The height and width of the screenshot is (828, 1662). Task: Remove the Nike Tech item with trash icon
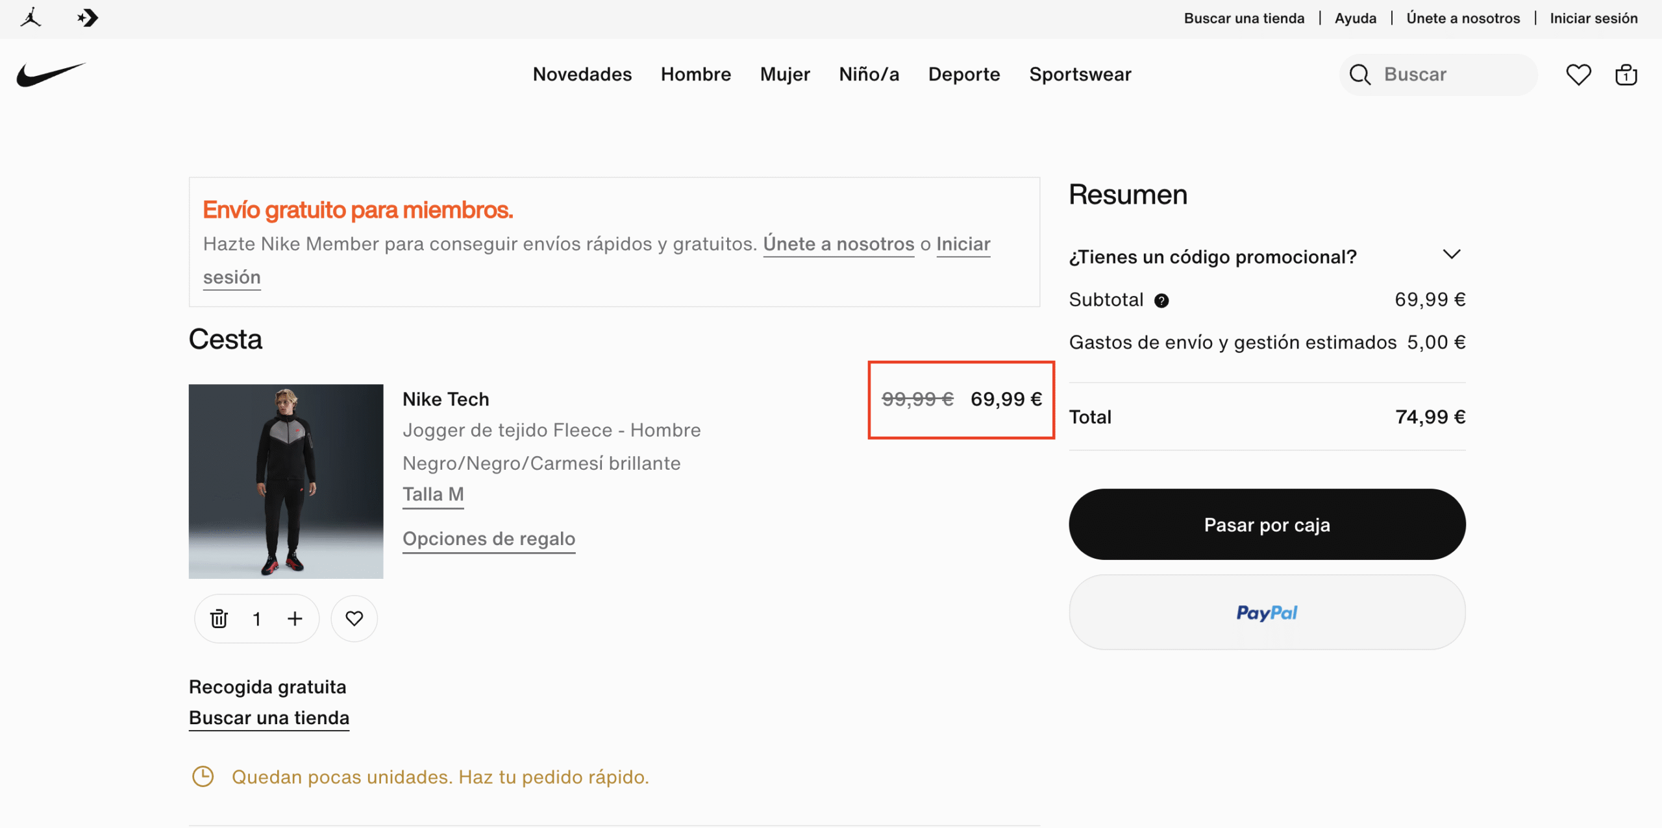219,618
